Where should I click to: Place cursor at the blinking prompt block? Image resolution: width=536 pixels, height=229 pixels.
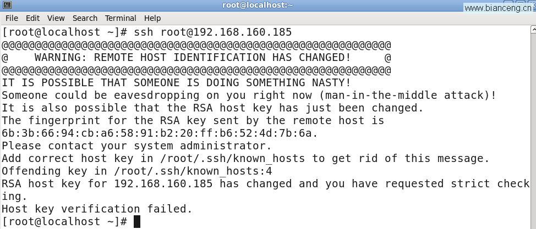pyautogui.click(x=136, y=221)
